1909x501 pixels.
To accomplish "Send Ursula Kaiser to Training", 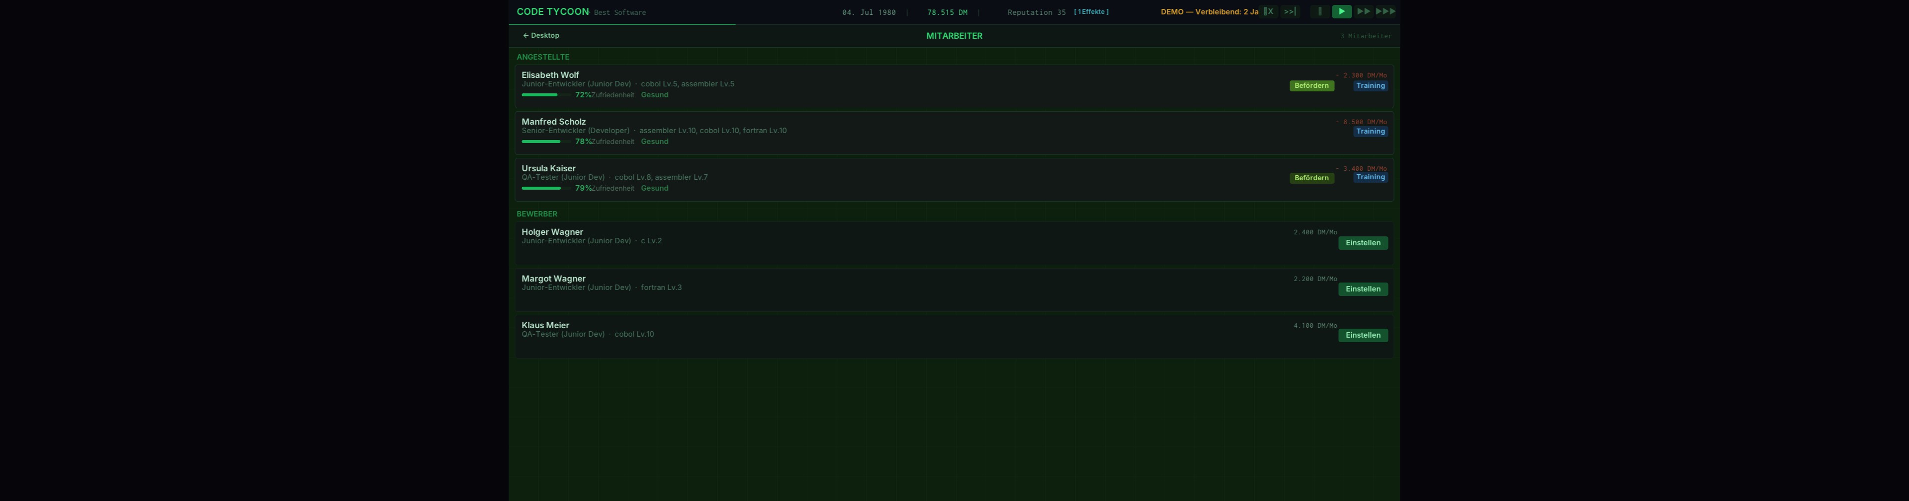I will pyautogui.click(x=1370, y=178).
